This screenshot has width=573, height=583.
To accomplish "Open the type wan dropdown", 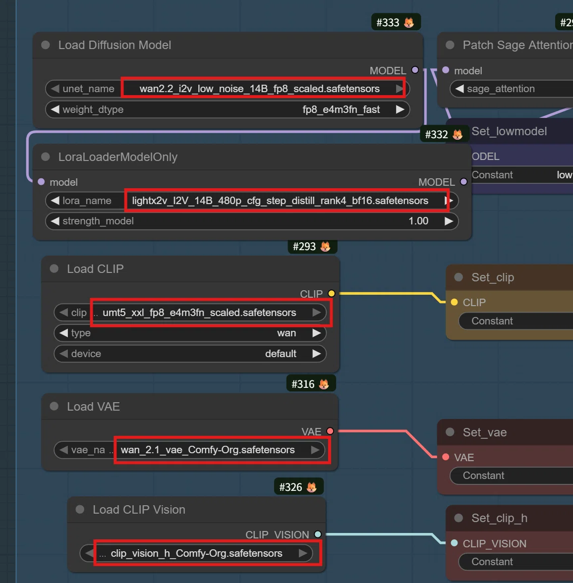I will point(190,333).
